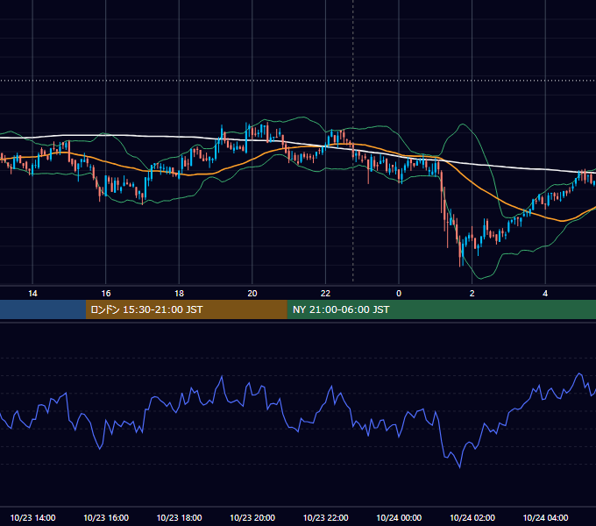Click the 18 hour label on price chart axis

tap(179, 294)
